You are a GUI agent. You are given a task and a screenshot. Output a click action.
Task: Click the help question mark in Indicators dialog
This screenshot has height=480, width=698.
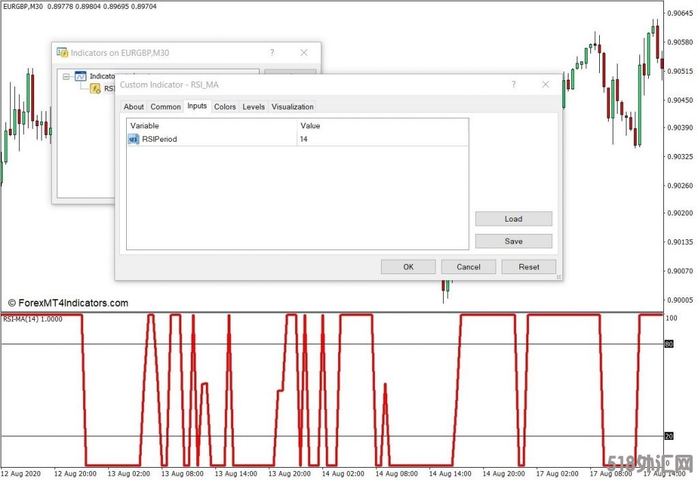click(x=272, y=52)
